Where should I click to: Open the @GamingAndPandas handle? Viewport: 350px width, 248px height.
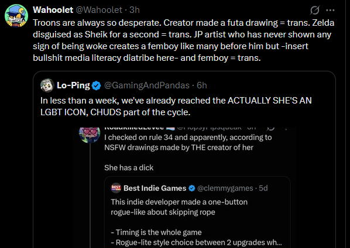click(147, 85)
